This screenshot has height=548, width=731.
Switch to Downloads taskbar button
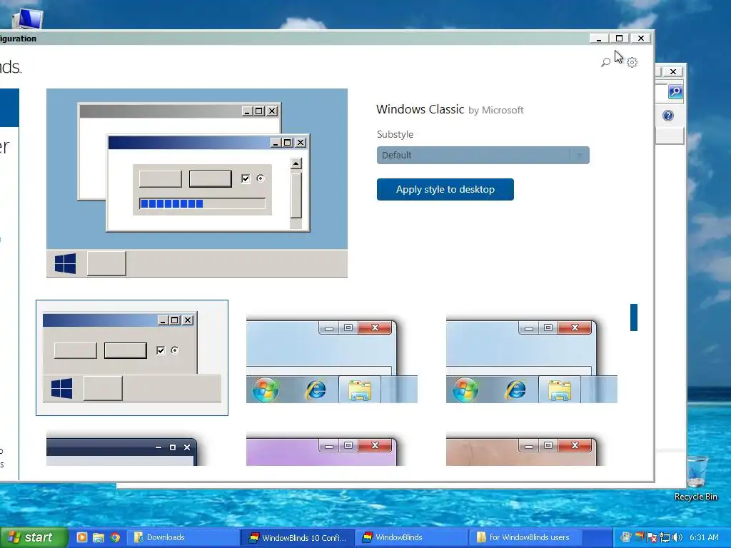coord(183,537)
